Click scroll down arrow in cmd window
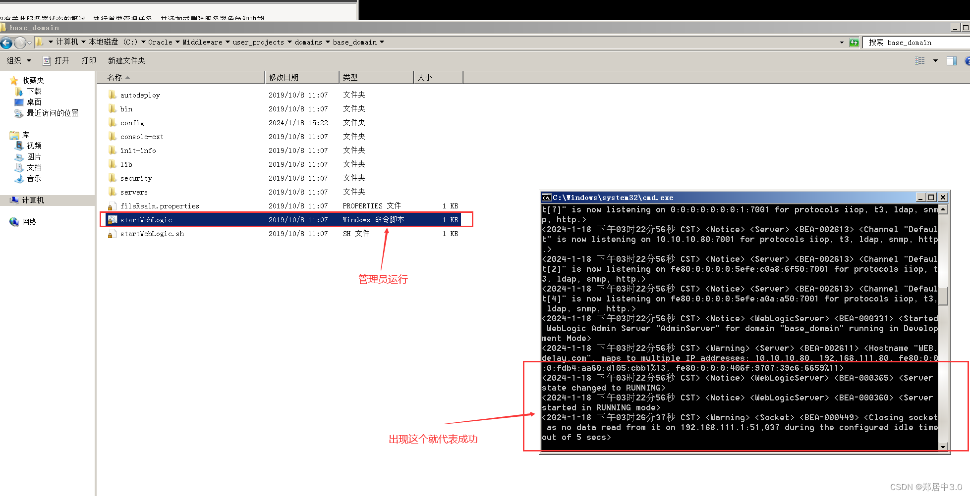The width and height of the screenshot is (970, 496). [x=943, y=446]
